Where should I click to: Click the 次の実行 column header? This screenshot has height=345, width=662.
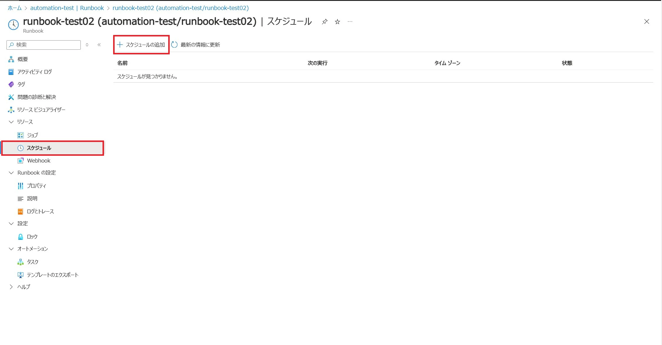pos(318,63)
